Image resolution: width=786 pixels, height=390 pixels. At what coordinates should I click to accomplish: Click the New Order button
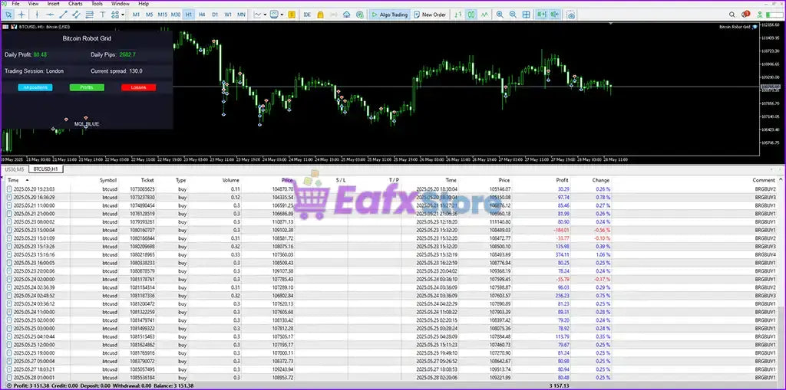[430, 15]
